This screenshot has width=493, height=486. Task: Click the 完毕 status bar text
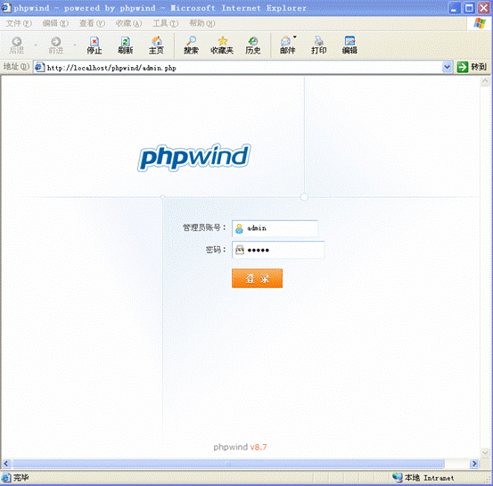21,478
